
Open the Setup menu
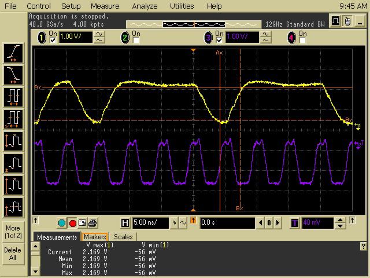(x=71, y=6)
